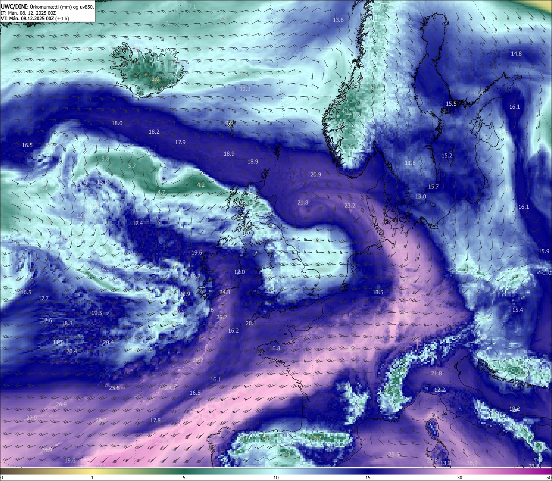Click the colour scale tick label '5'
Screen dimensions: 552x481
coord(184,478)
